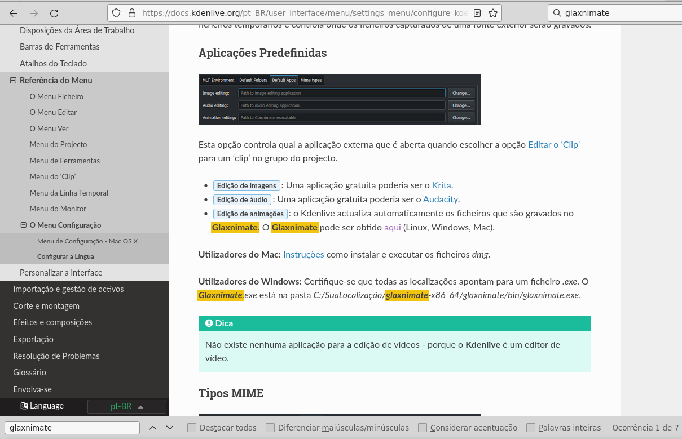Click the Tipos MIME heading
The width and height of the screenshot is (682, 439).
pyautogui.click(x=231, y=393)
